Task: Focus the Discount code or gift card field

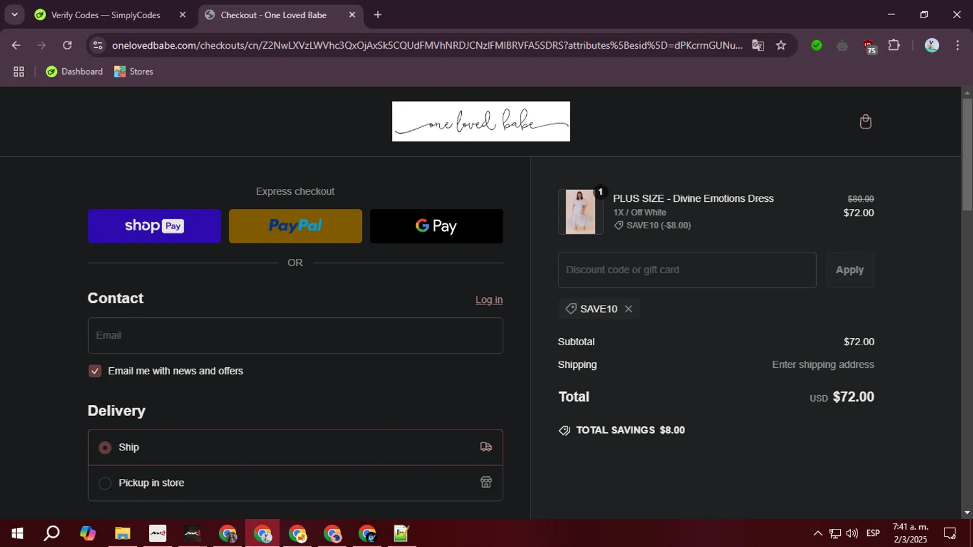Action: click(687, 270)
